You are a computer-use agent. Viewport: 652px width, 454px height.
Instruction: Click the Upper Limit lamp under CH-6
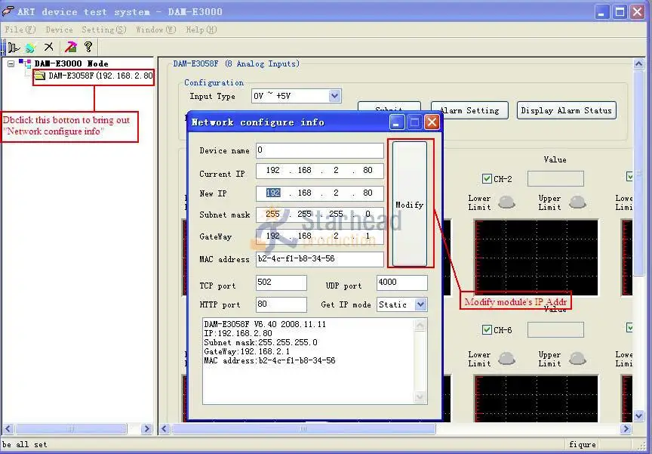(577, 358)
